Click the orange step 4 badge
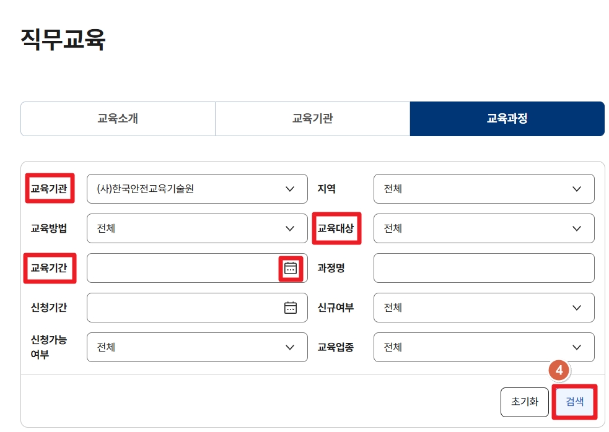Image resolution: width=609 pixels, height=432 pixels. click(559, 371)
